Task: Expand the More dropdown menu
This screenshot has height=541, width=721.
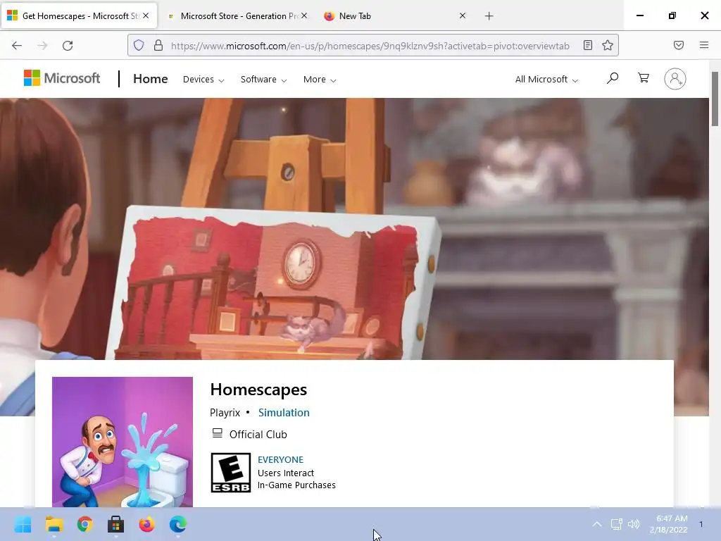Action: coord(320,79)
